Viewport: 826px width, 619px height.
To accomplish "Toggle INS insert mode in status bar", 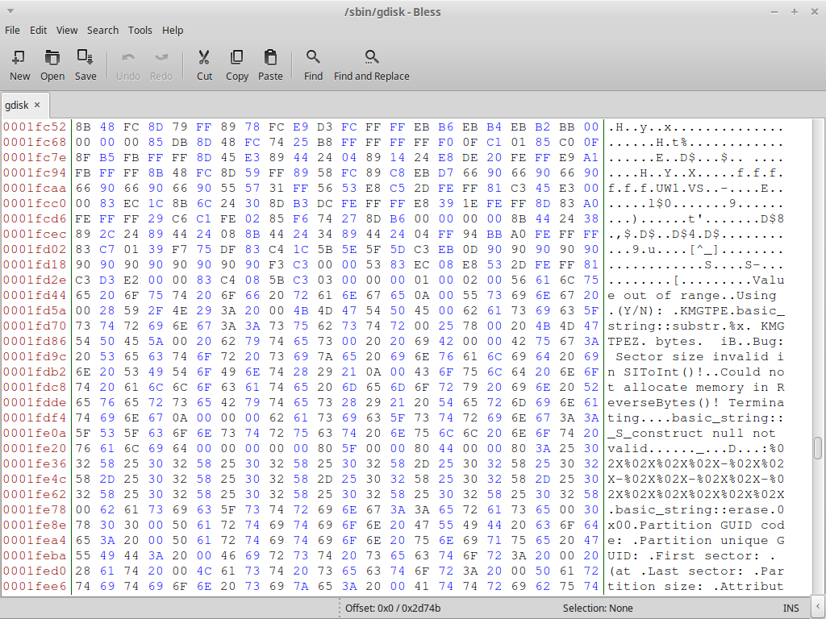I will [791, 608].
